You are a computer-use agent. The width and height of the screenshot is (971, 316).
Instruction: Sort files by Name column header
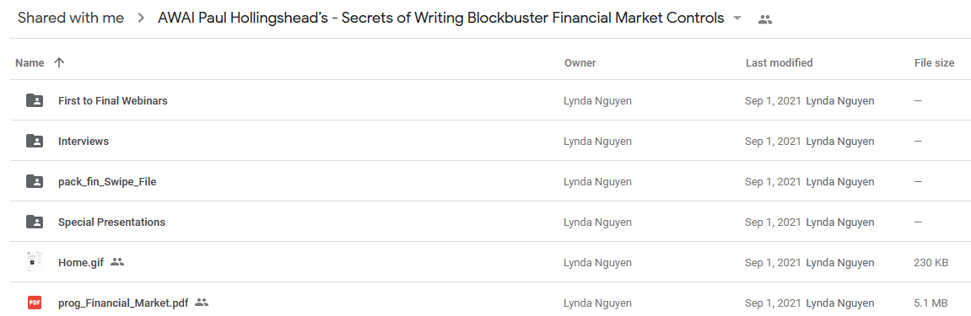[30, 62]
